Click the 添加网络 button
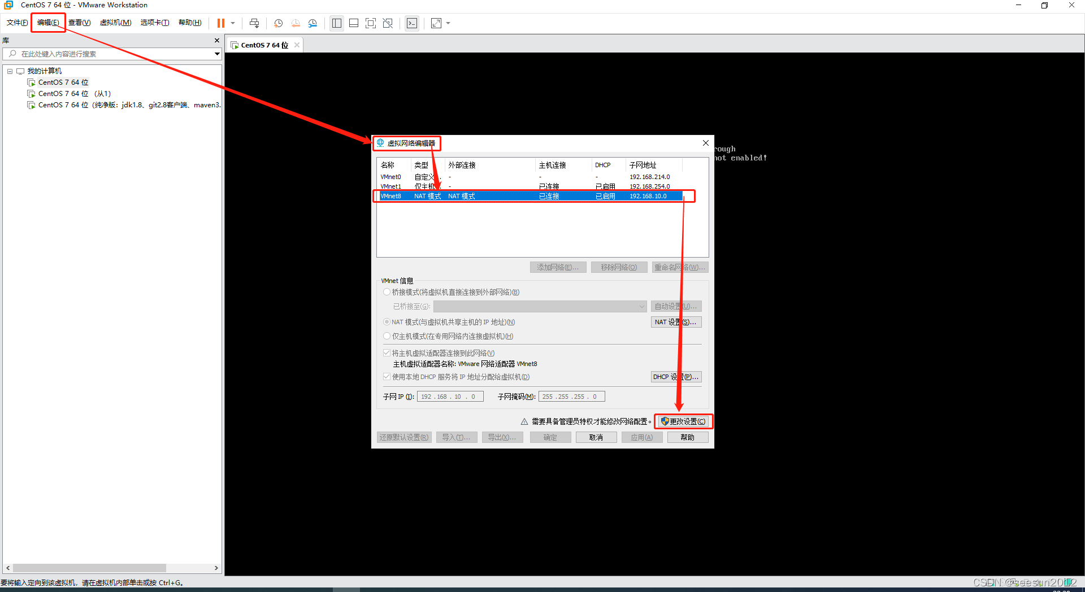This screenshot has width=1085, height=592. [558, 267]
